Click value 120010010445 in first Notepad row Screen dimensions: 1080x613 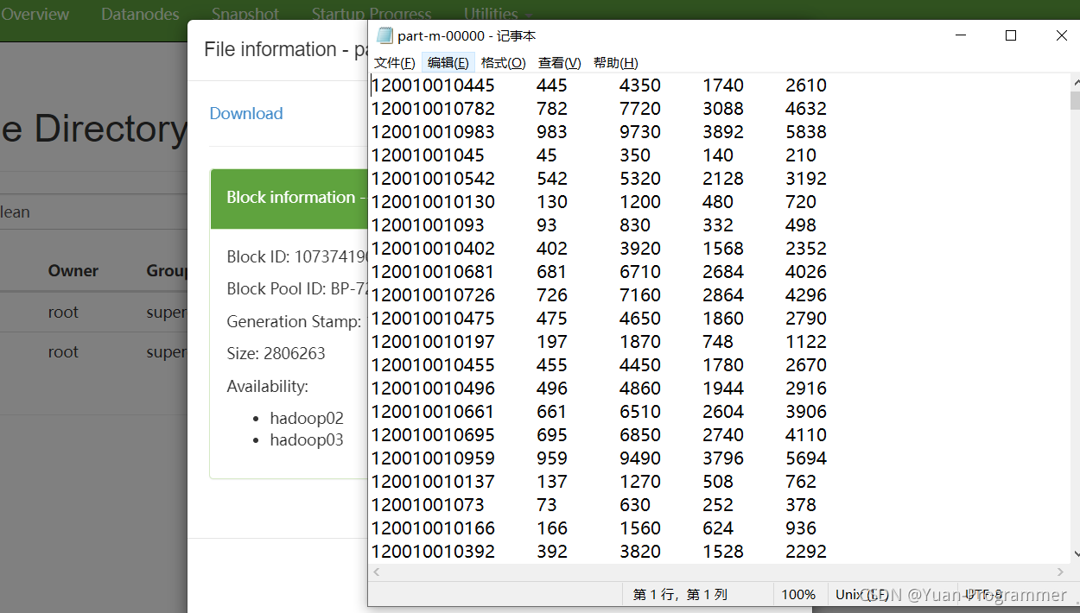[433, 85]
